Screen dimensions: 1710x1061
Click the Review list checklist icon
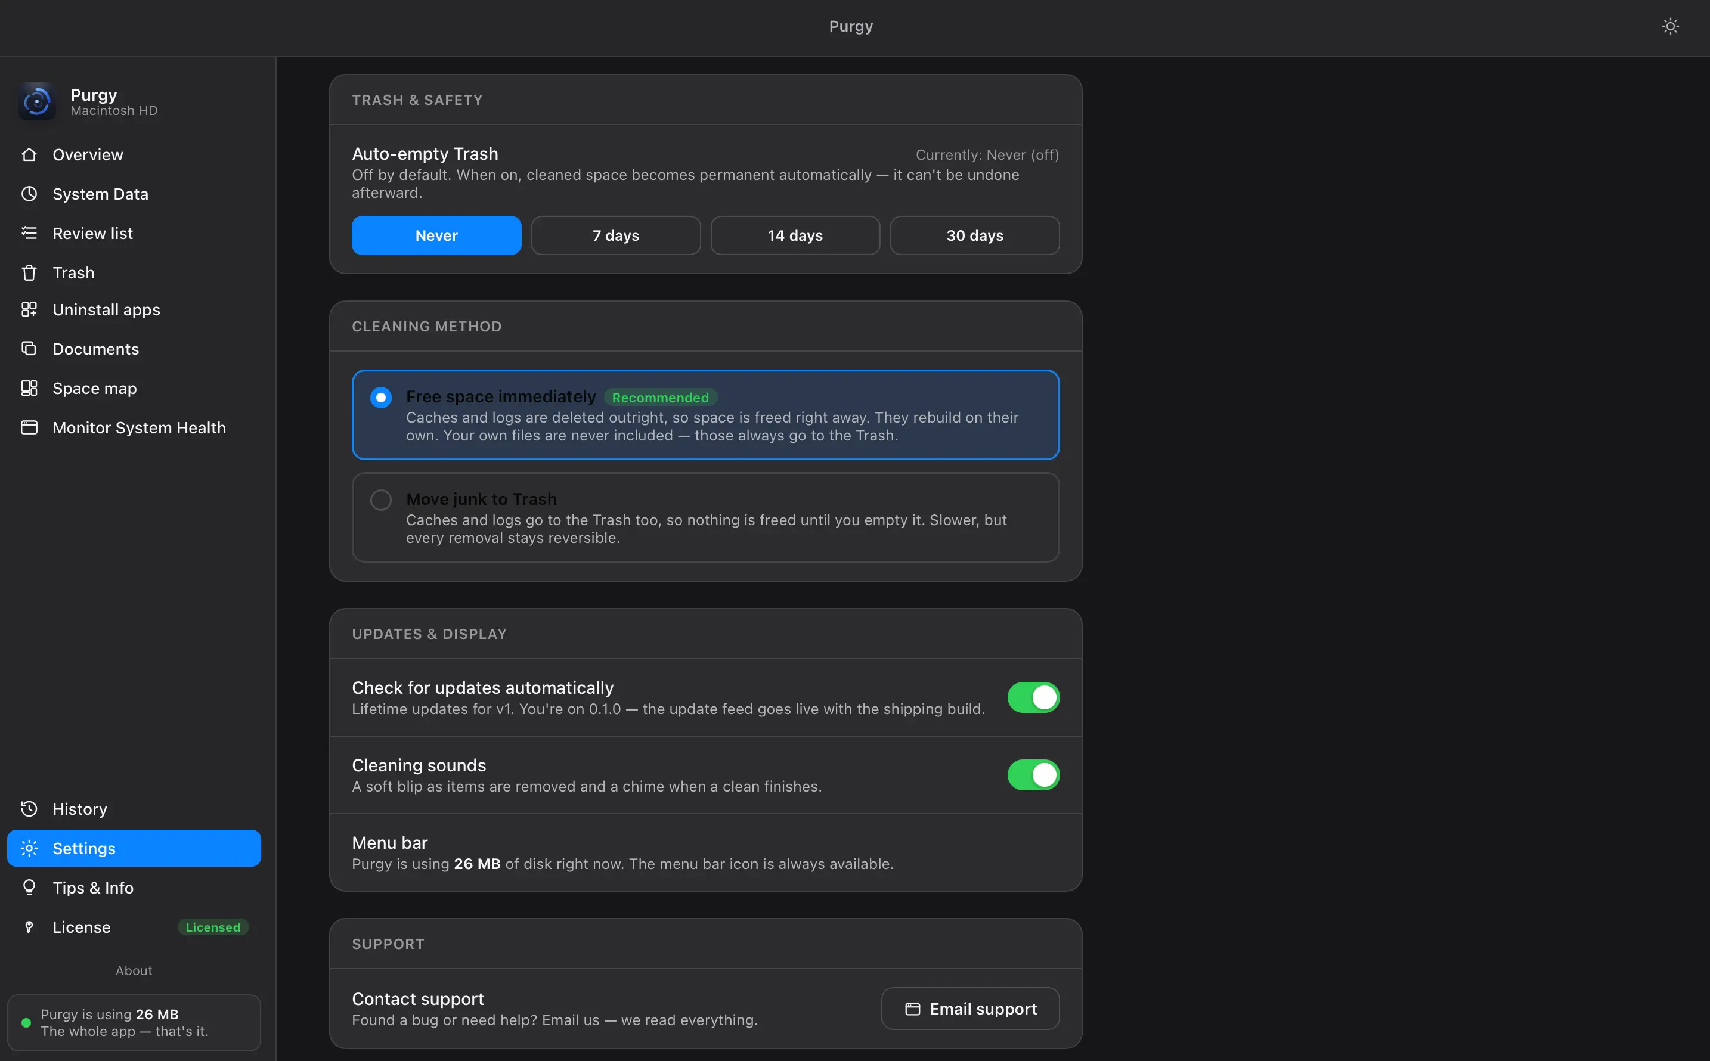tap(29, 233)
